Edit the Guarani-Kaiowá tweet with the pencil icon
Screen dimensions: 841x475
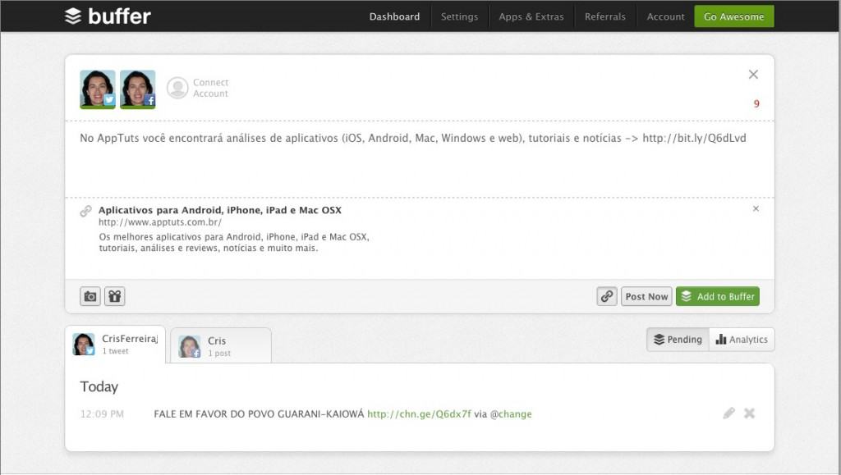coord(728,413)
